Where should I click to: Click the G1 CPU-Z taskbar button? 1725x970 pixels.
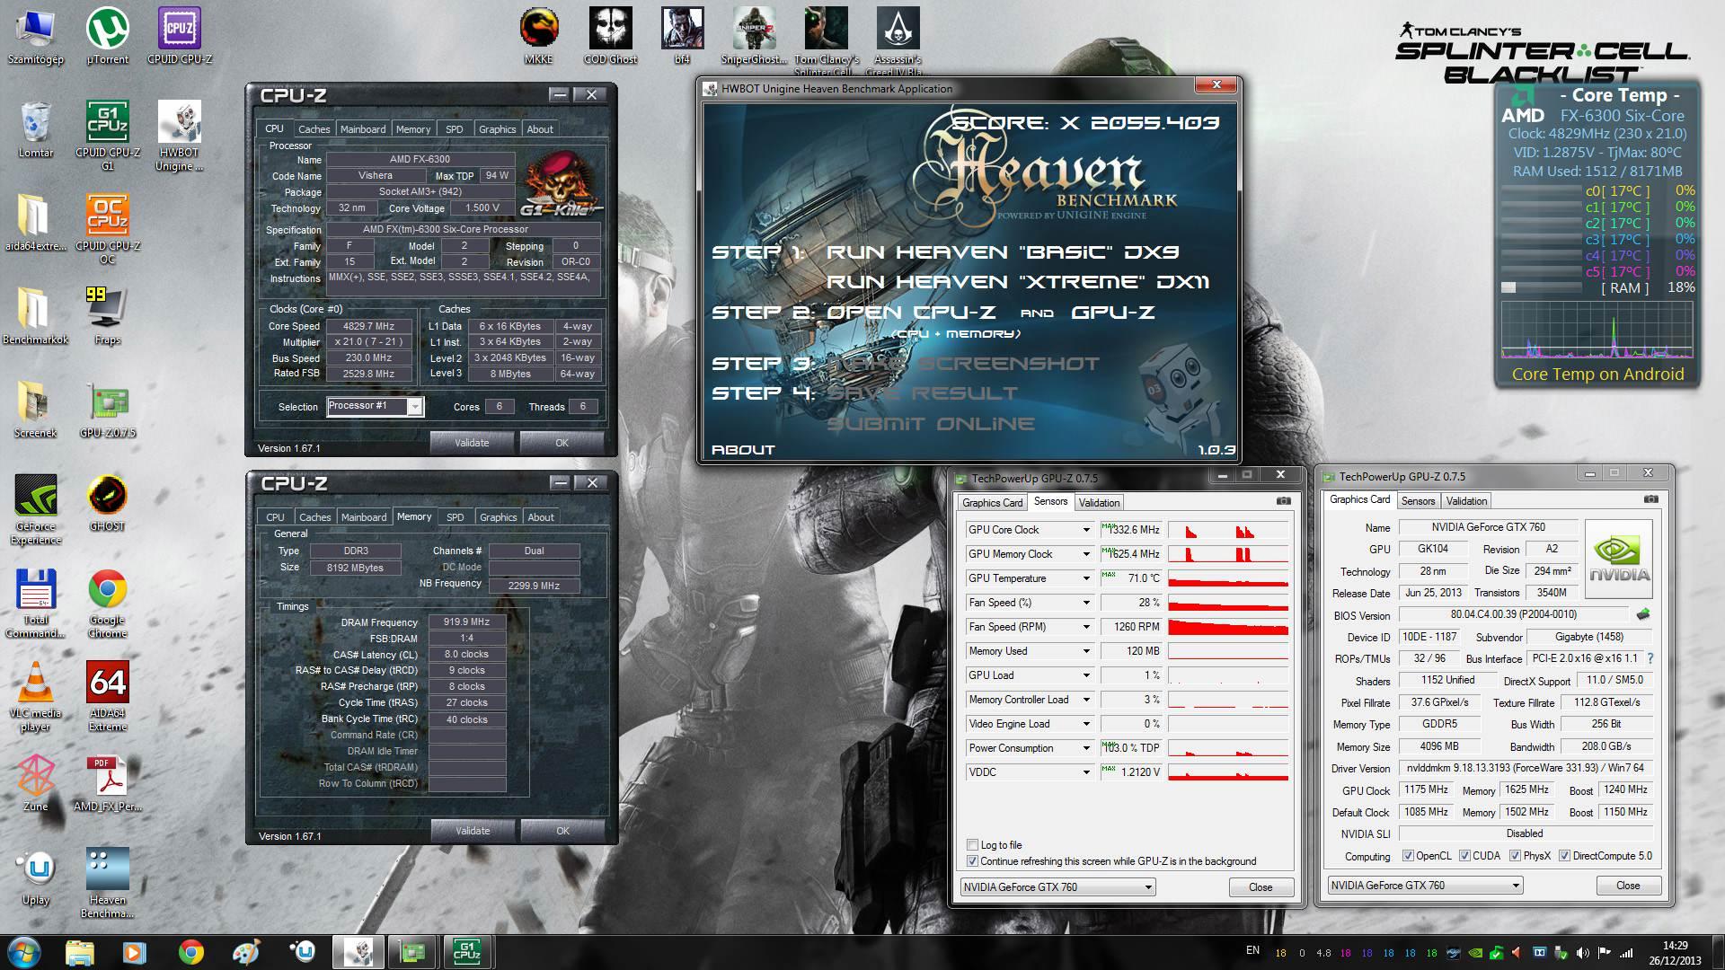466,951
